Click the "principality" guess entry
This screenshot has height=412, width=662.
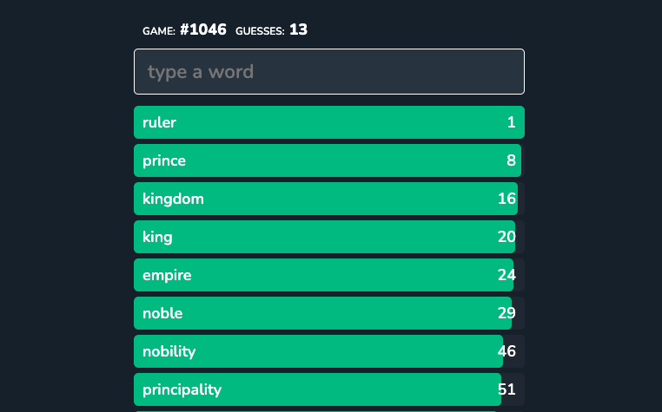coord(328,389)
